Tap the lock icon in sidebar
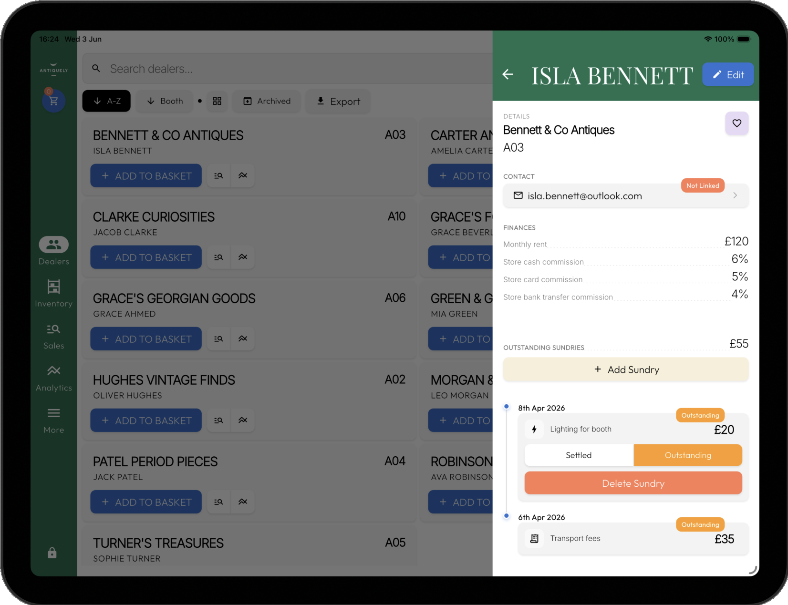Screen dimensions: 788x605 click(52, 553)
